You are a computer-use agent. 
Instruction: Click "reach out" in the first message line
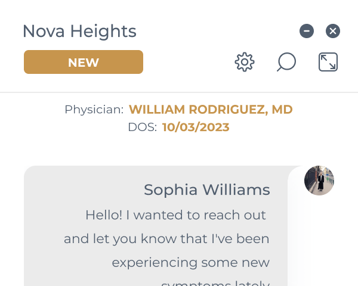pyautogui.click(x=242, y=214)
